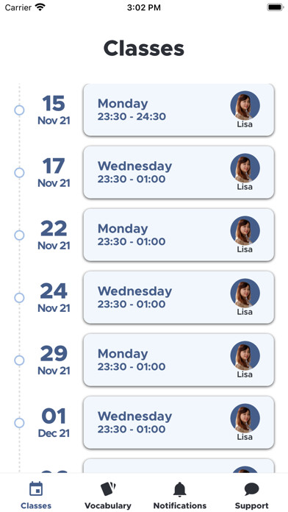The height and width of the screenshot is (512, 288).
Task: Tap the wifi icon in status bar
Action: tap(40, 7)
